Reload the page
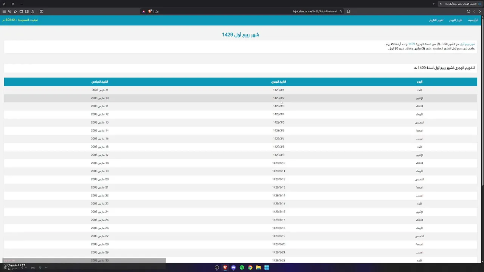This screenshot has width=484, height=272. coord(468,11)
